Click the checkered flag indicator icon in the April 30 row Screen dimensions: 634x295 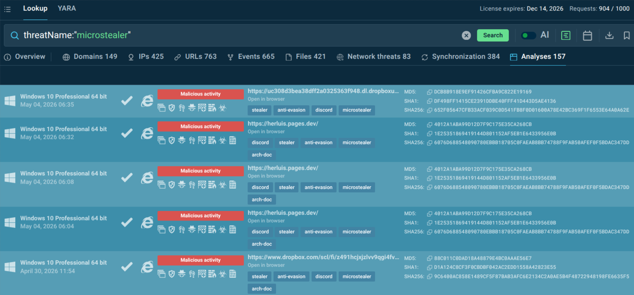pos(202,274)
